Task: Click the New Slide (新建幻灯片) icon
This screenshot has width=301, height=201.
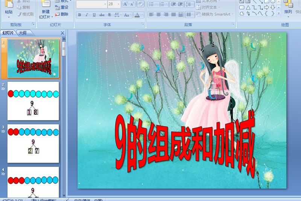Action: coord(46,4)
